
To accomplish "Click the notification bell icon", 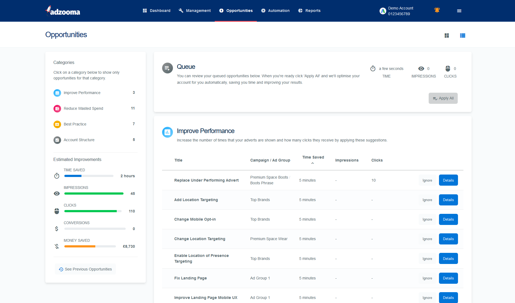I will click(437, 10).
